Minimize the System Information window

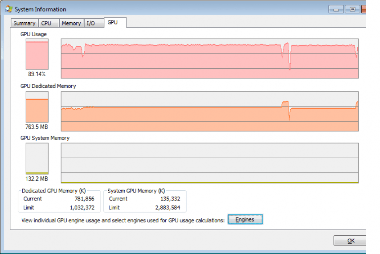coord(336,9)
